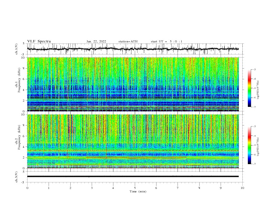Click inside the ch.2 spectrogram panel
273x211 pixels.
tap(133, 141)
